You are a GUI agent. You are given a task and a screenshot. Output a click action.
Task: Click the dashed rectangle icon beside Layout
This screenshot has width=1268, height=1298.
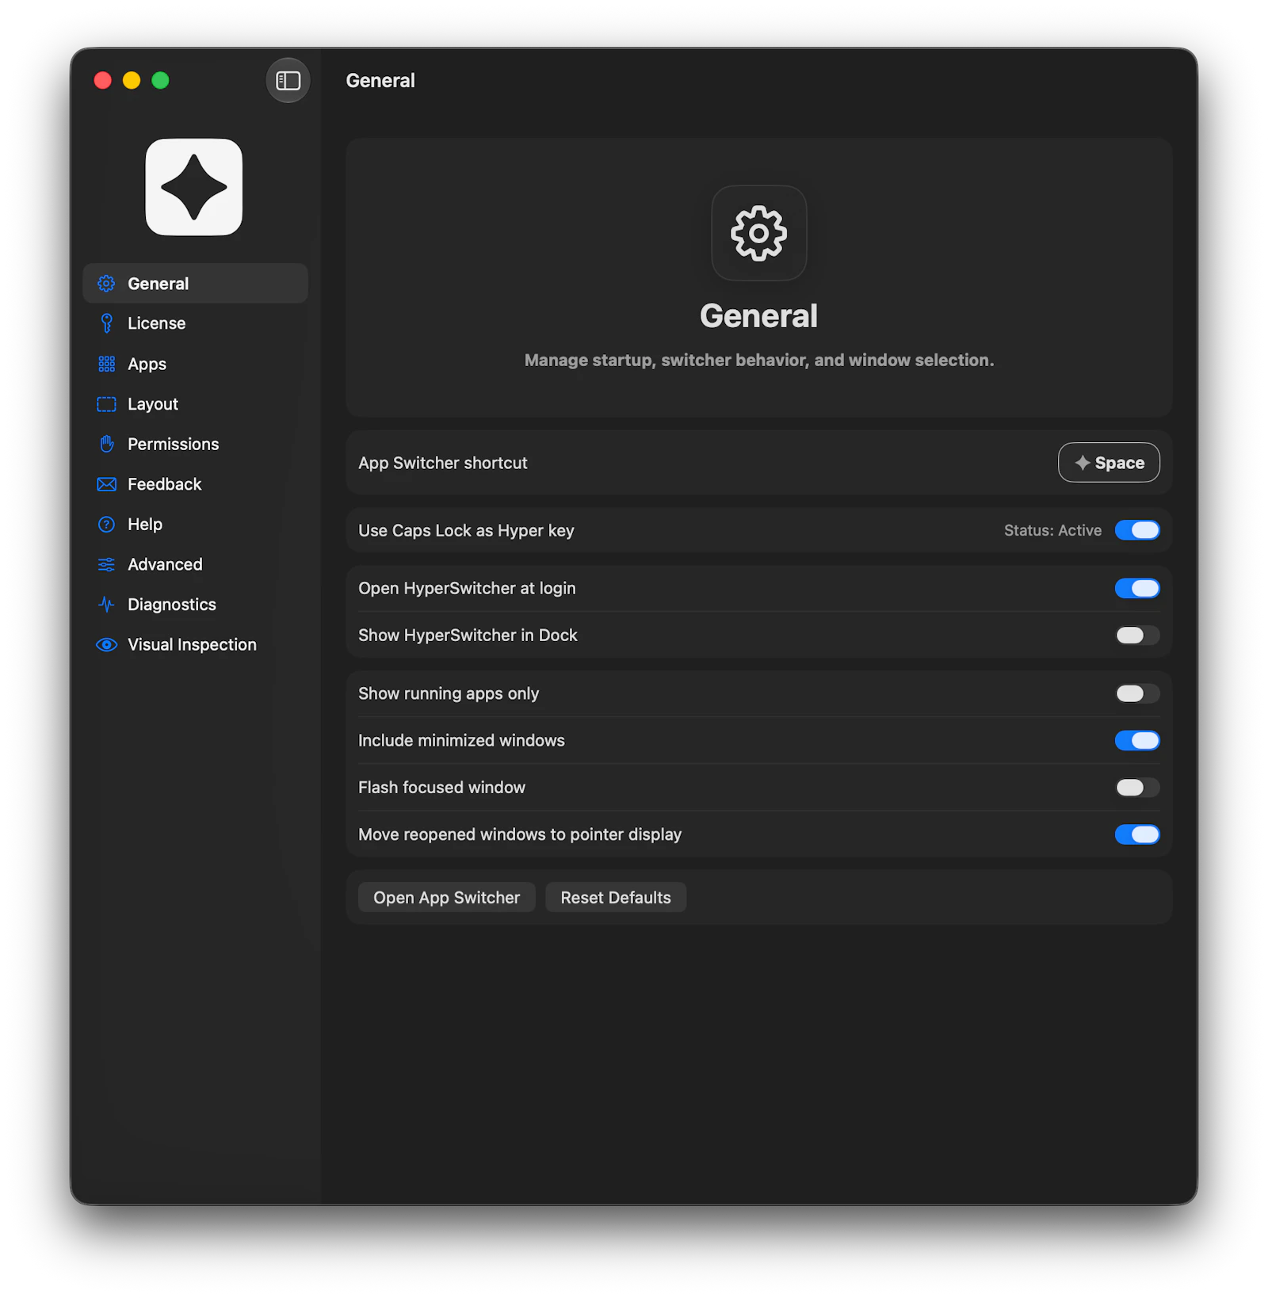[106, 404]
